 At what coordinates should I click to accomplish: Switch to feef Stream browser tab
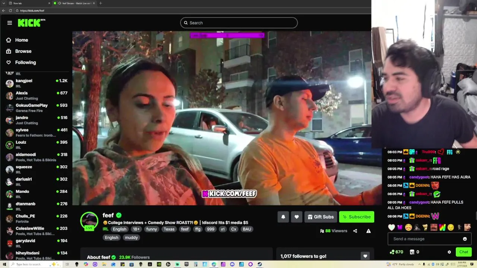(x=75, y=3)
